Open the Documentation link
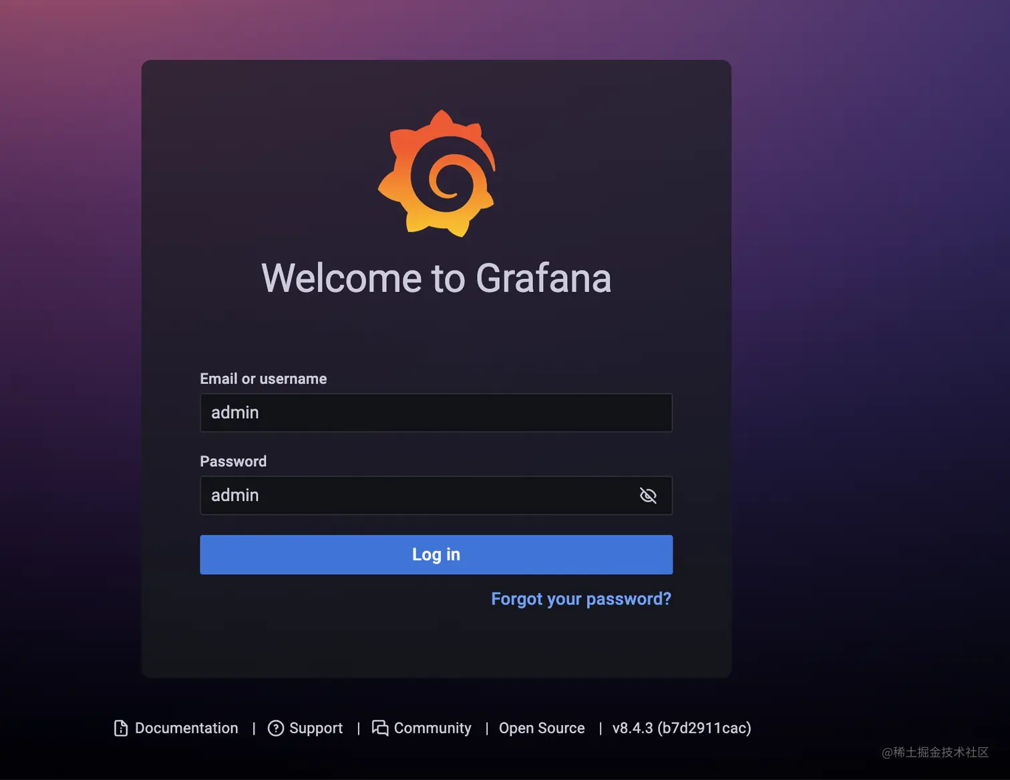This screenshot has width=1010, height=780. [x=186, y=728]
